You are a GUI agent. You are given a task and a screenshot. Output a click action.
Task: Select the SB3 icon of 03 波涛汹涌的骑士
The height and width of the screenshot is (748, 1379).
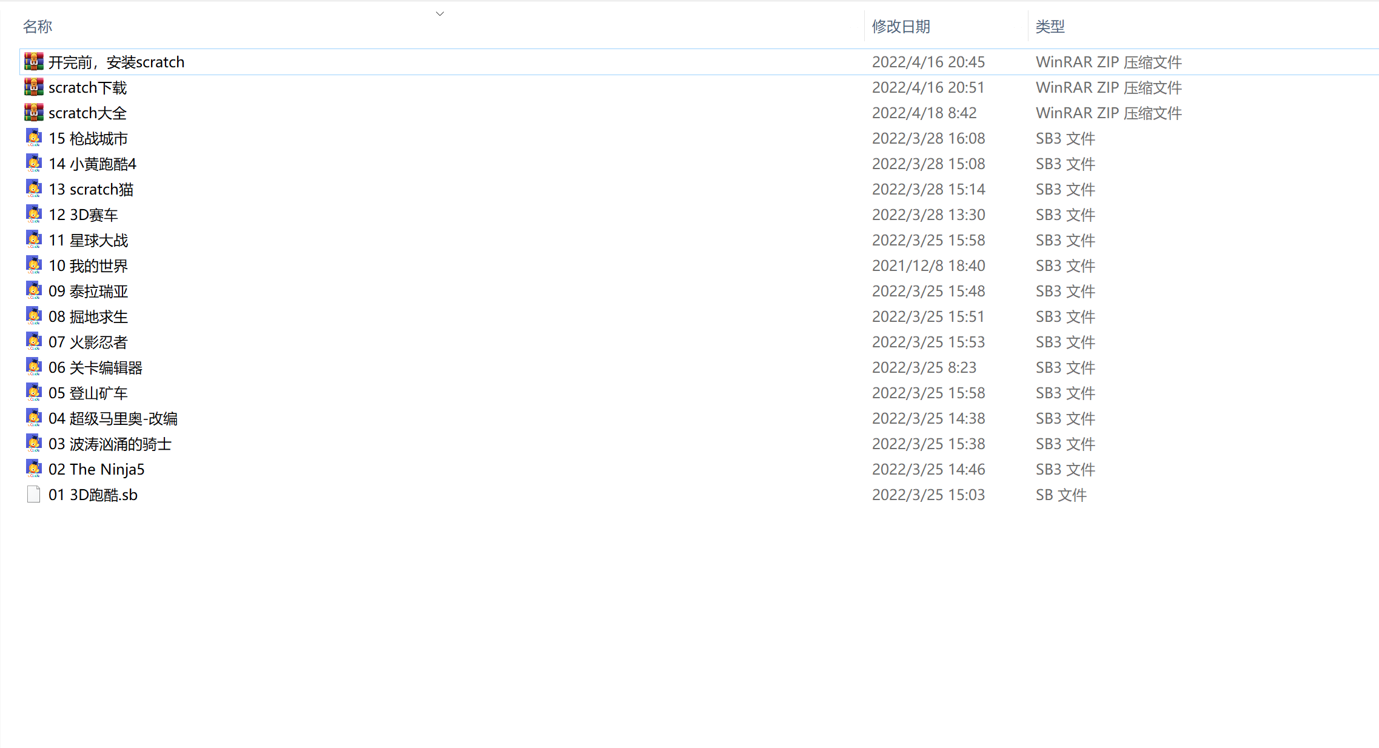coord(34,444)
